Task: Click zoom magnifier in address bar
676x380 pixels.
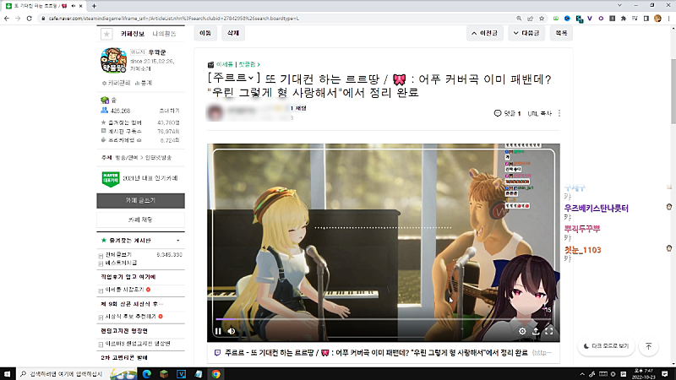Action: point(519,19)
